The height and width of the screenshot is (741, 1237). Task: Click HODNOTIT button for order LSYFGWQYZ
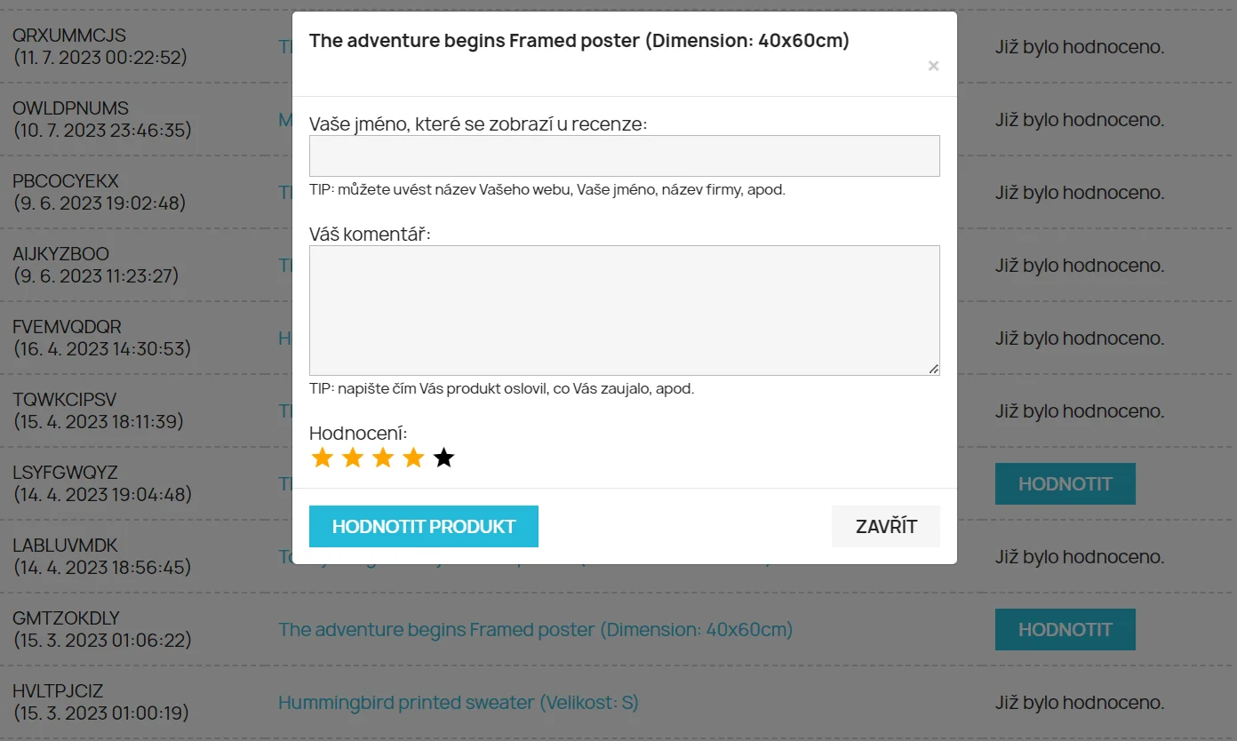tap(1065, 484)
